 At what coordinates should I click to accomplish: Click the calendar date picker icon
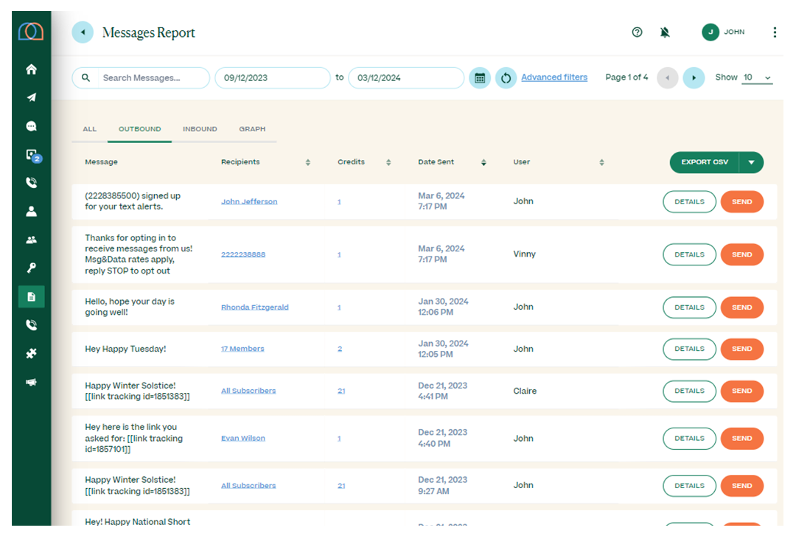pyautogui.click(x=480, y=78)
